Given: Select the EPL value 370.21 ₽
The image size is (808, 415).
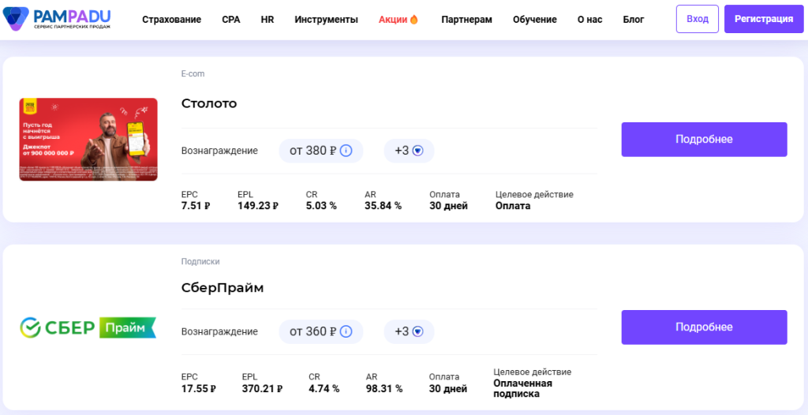Looking at the screenshot, I should [262, 389].
